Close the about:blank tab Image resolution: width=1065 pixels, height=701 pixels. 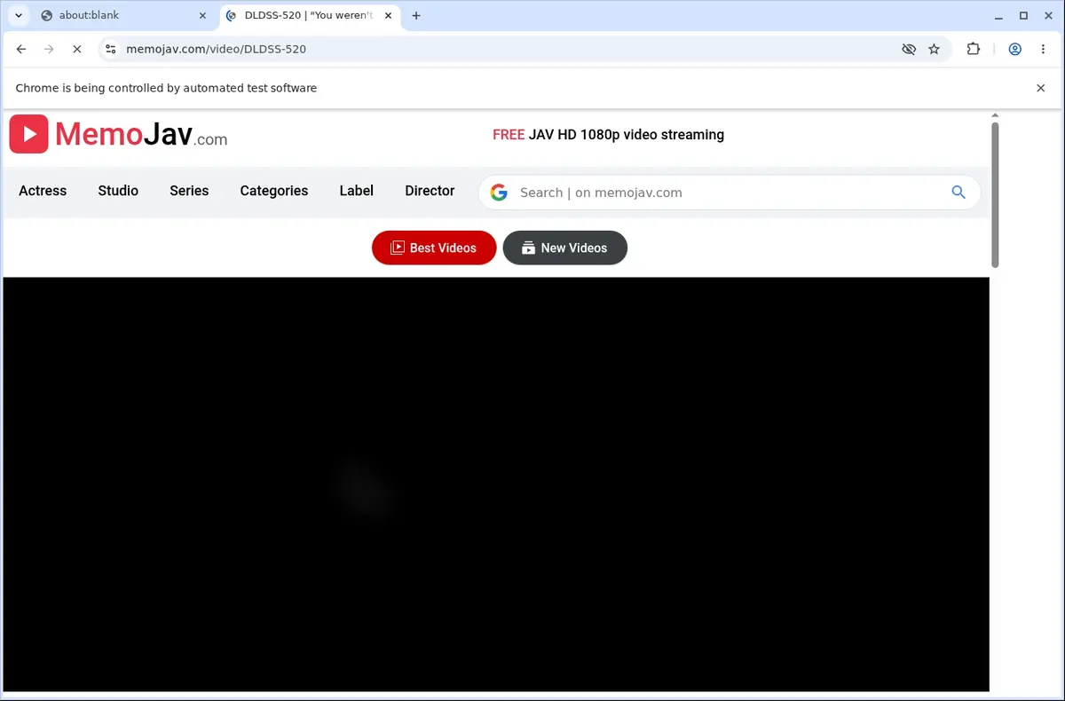tap(202, 15)
